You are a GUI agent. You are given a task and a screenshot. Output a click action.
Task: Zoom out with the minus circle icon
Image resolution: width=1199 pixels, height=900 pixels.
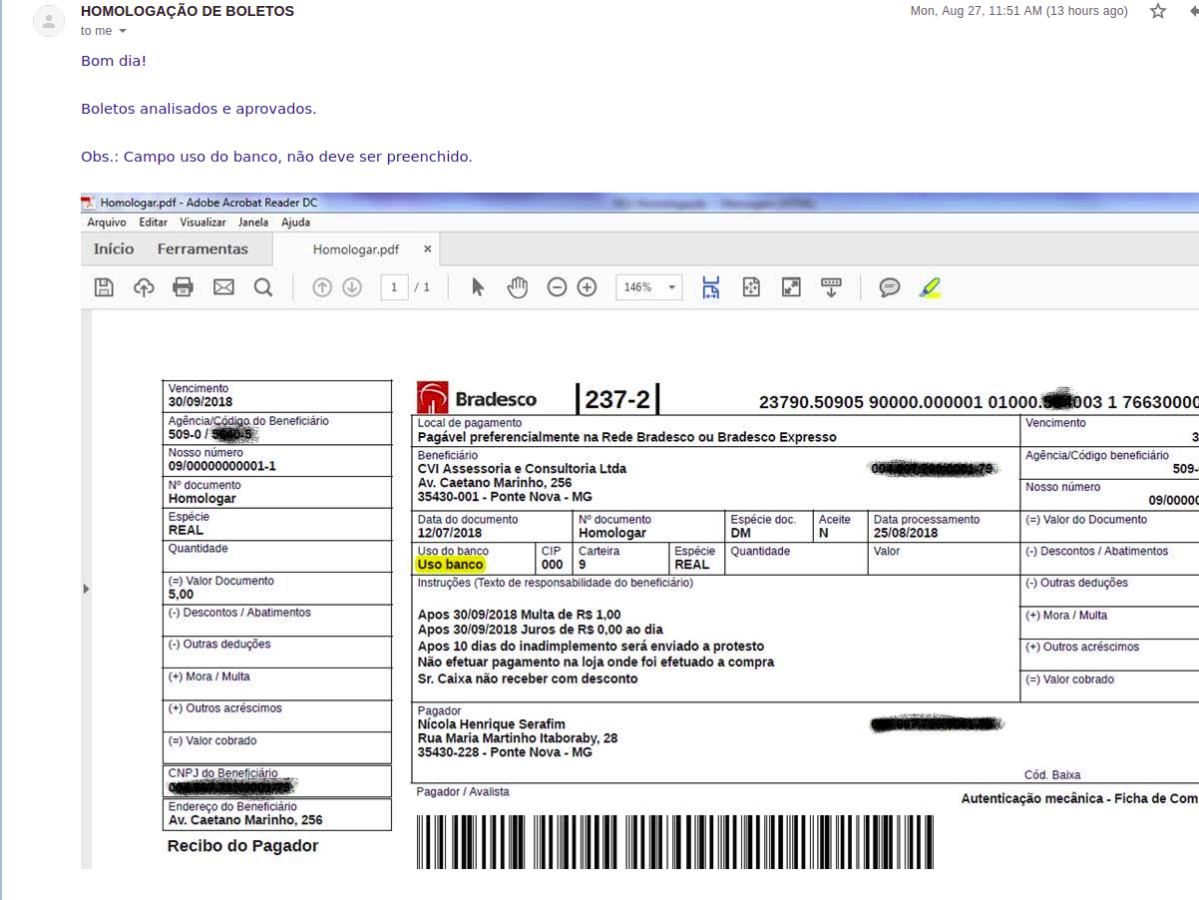pos(558,287)
